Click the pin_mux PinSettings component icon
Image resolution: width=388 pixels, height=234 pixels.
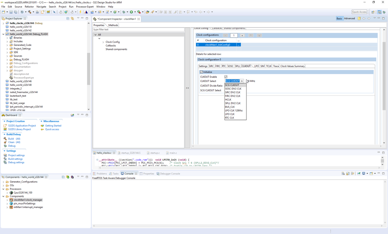tap(11, 204)
